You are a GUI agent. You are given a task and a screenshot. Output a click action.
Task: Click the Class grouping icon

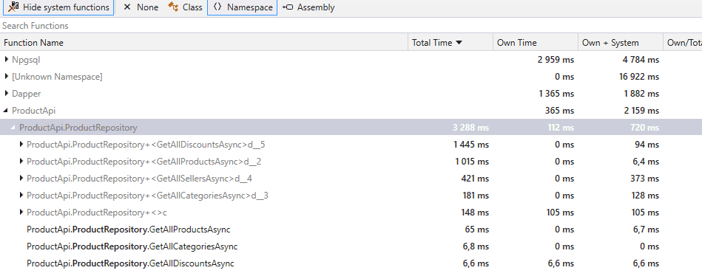(x=173, y=7)
